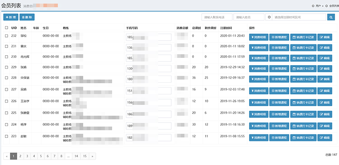Open 消费明细 for UID 226
Viewport: 339px width, 165px height.
[259, 102]
